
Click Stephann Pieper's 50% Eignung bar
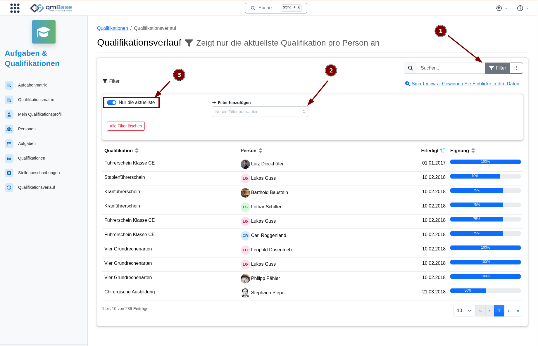click(485, 291)
